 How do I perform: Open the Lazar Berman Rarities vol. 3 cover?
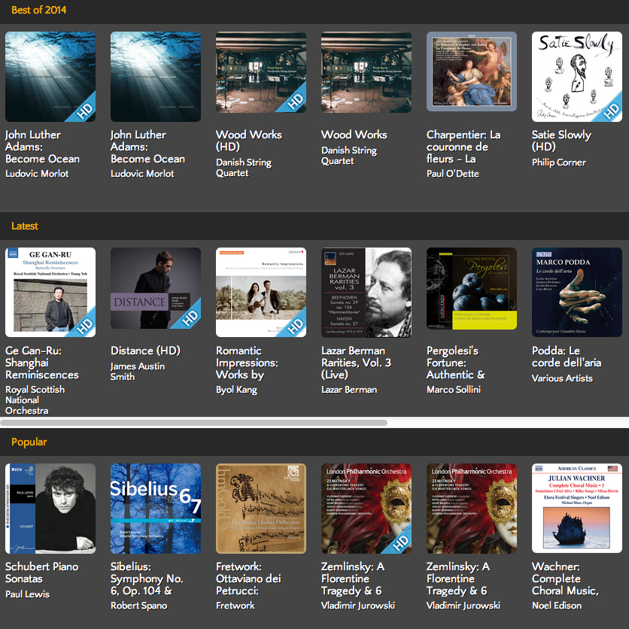point(366,293)
